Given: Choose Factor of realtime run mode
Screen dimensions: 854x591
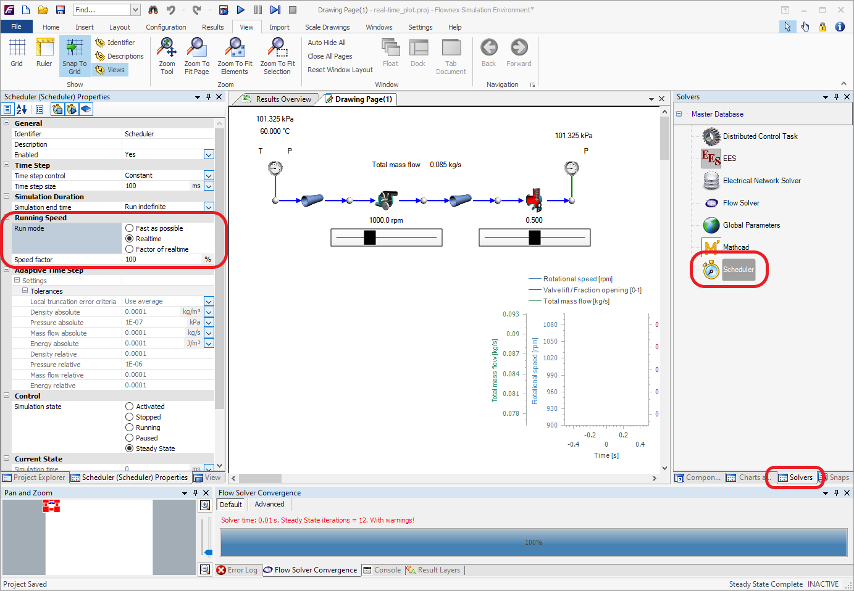Looking at the screenshot, I should [130, 249].
